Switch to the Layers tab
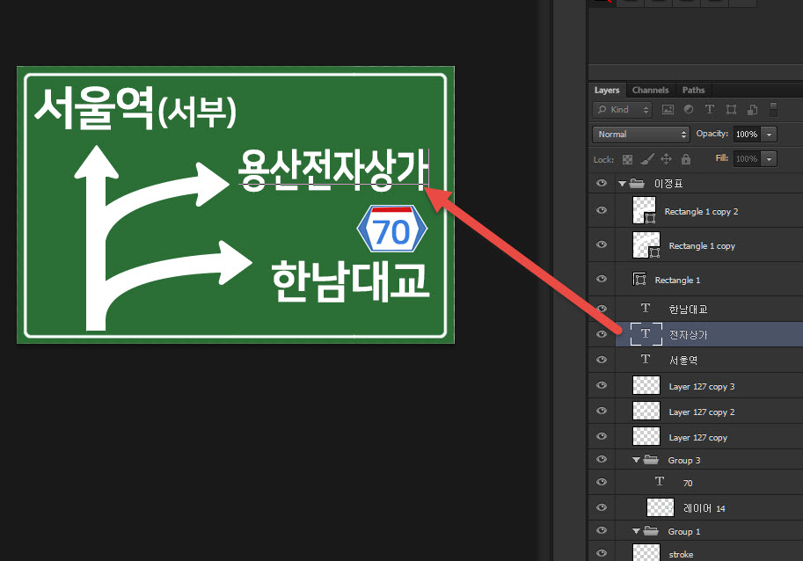The height and width of the screenshot is (561, 803). 607,90
